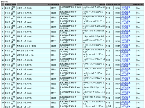145x108 pixels.
Task: Open the 012287 case link in row 18
Action: click(125, 98)
